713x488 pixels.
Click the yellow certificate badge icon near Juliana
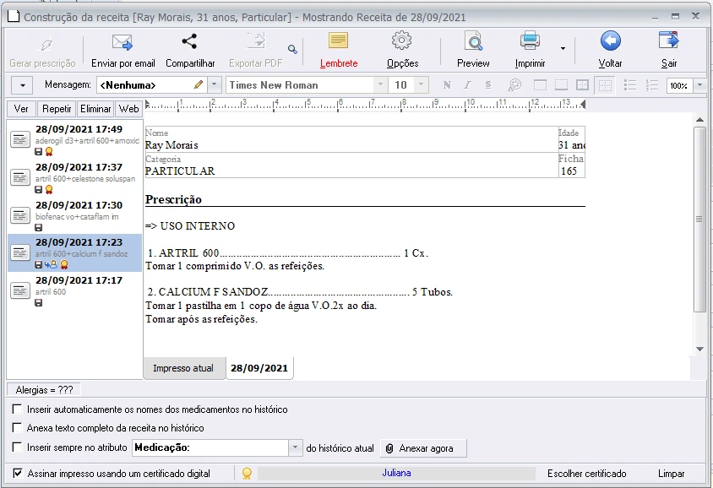click(247, 474)
